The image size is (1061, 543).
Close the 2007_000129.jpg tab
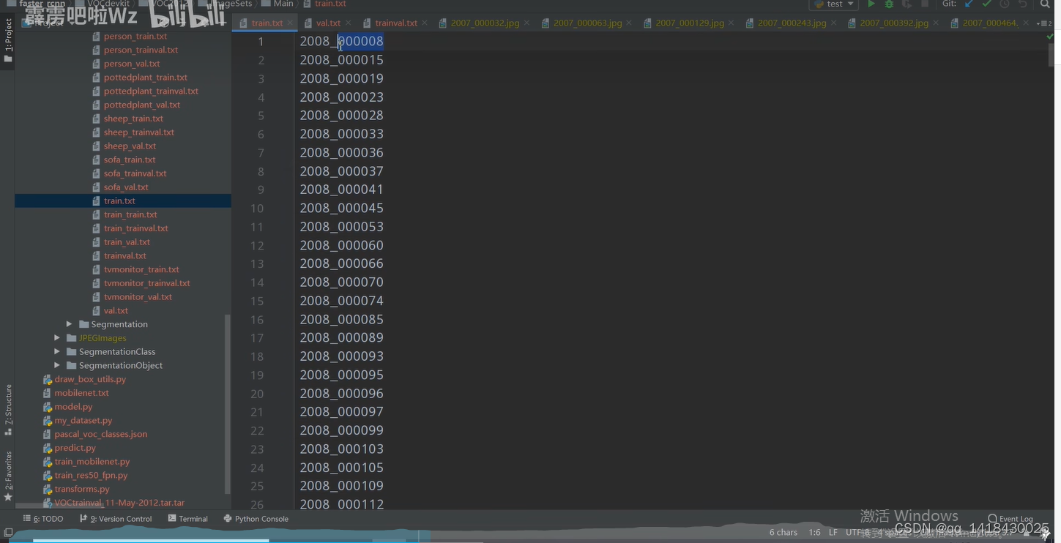pos(731,23)
